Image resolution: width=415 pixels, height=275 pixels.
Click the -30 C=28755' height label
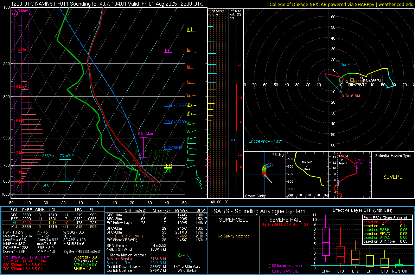point(175,105)
